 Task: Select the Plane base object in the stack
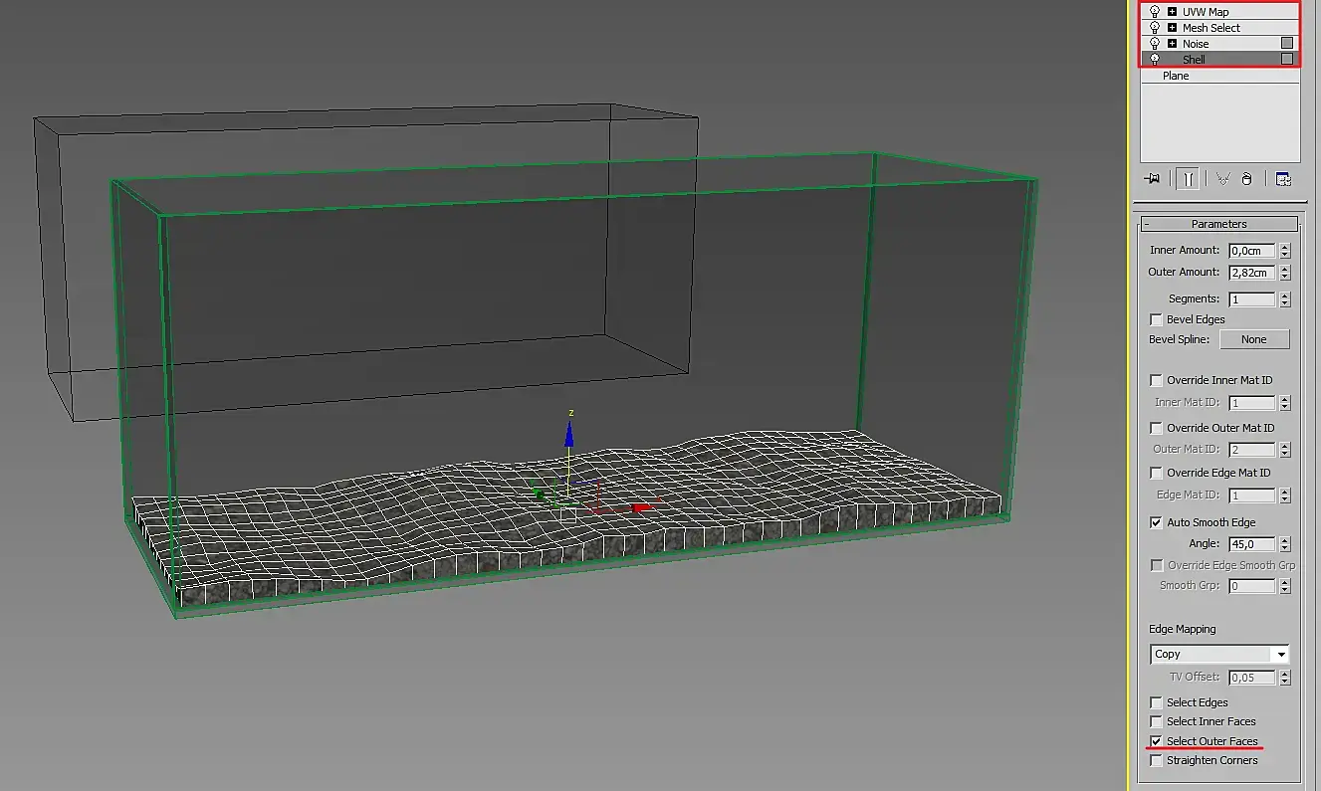pos(1219,76)
